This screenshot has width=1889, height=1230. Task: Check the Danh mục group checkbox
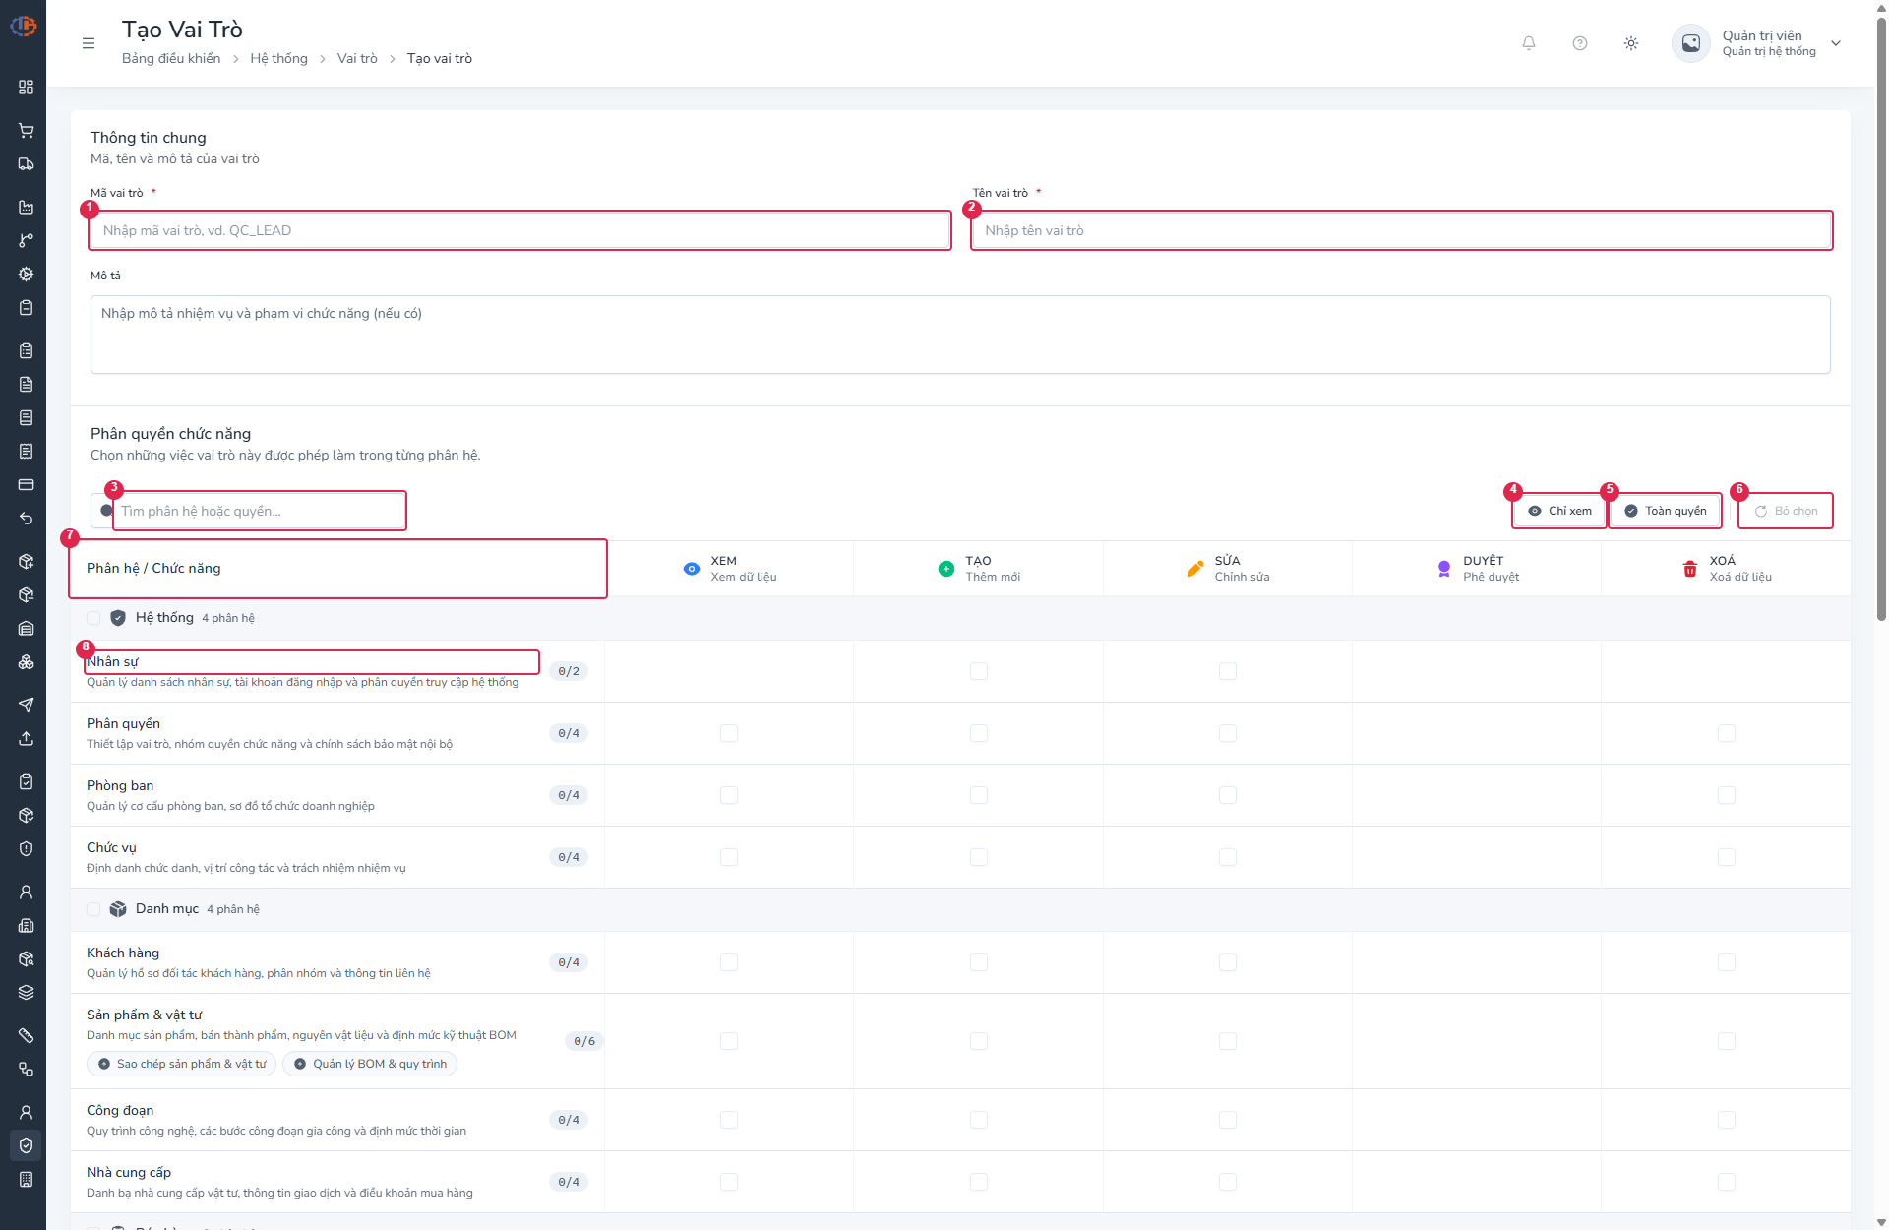click(x=93, y=909)
